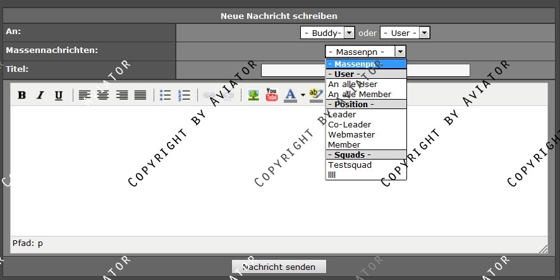Toggle underline text formatting
Viewport: 560px width, 280px height.
[x=58, y=95]
